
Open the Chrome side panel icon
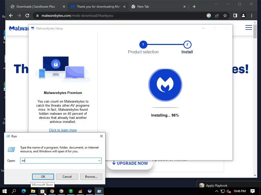click(235, 15)
